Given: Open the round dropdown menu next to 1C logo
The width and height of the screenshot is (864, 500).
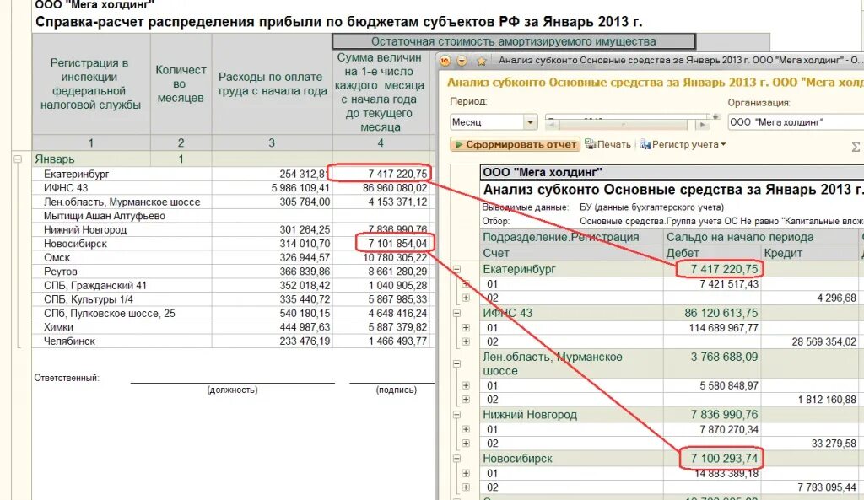Looking at the screenshot, I should click(462, 61).
